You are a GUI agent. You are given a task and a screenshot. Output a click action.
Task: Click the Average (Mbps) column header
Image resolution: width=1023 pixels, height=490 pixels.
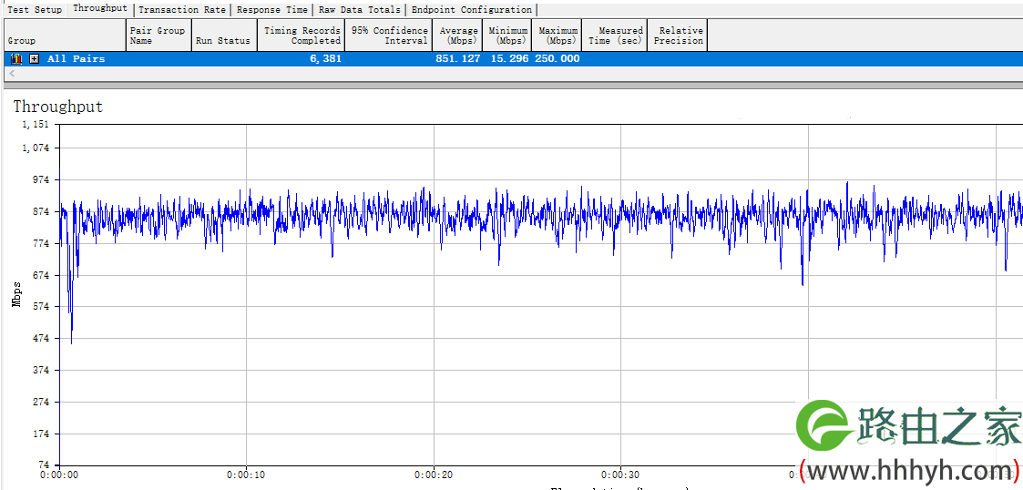457,36
